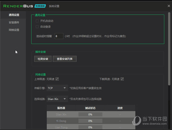Enable 自动登录 checkbox
The height and width of the screenshot is (130, 172).
click(x=37, y=27)
